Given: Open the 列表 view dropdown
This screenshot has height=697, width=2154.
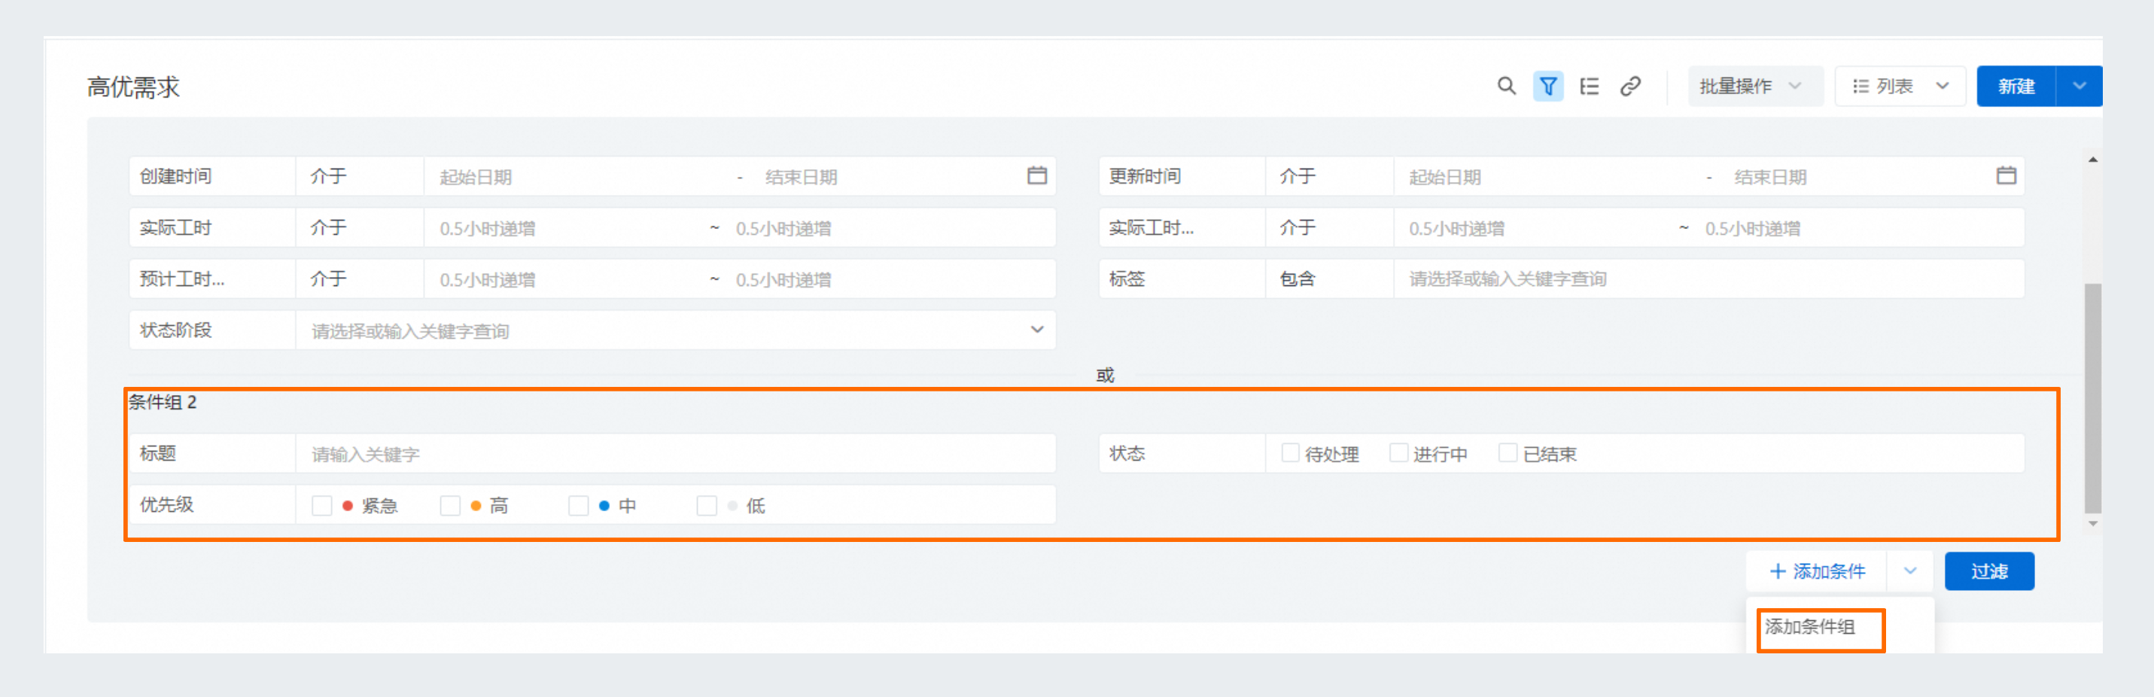Looking at the screenshot, I should 1900,86.
